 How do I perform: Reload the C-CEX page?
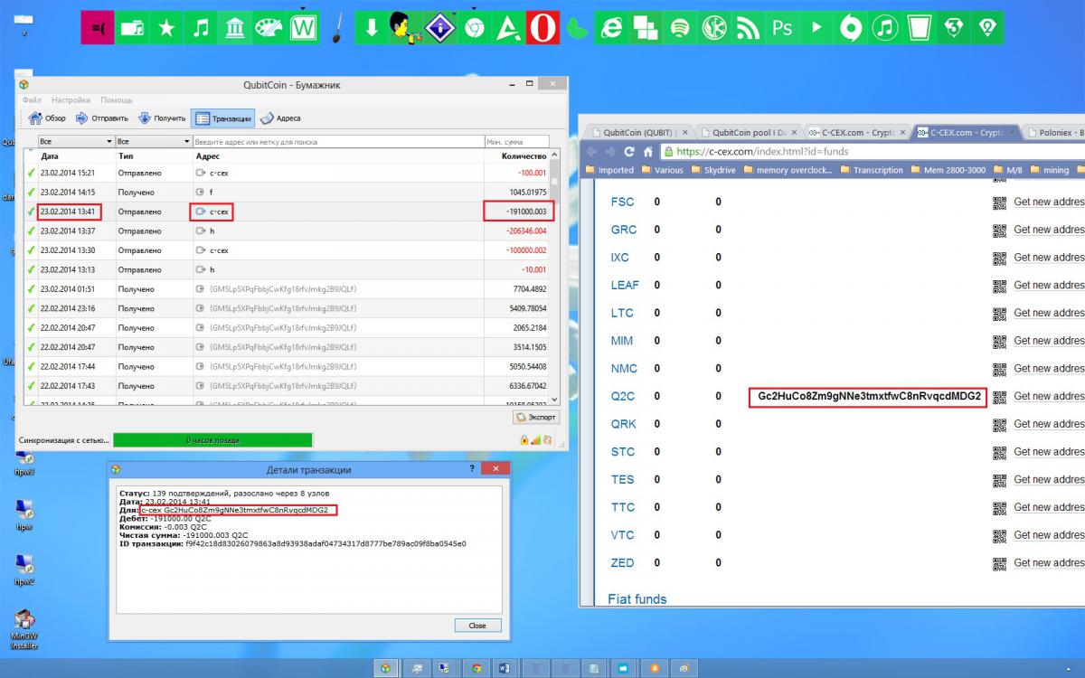coord(628,152)
